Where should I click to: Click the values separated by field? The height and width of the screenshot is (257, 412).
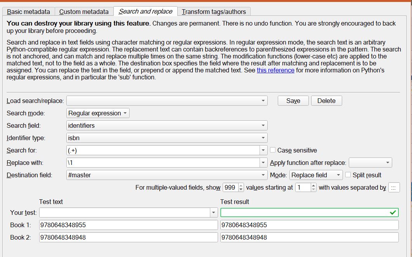394,187
